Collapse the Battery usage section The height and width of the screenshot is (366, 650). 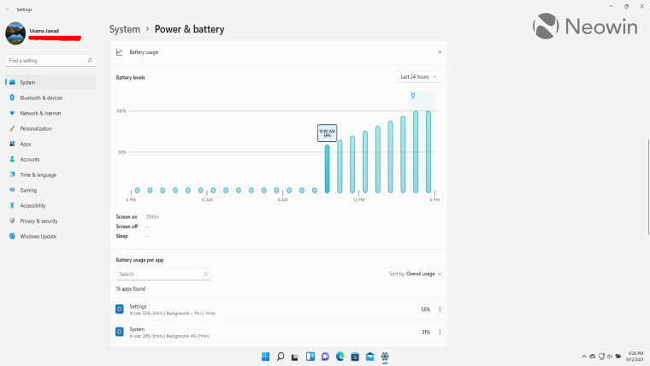(440, 52)
